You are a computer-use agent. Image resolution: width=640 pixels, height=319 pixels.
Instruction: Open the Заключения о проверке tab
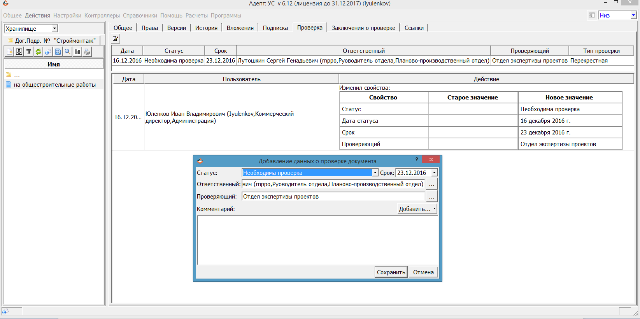point(363,28)
